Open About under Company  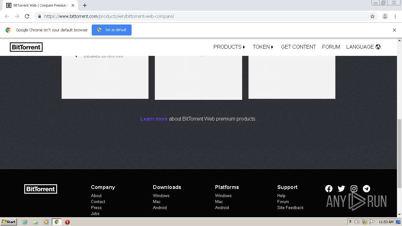pyautogui.click(x=96, y=196)
